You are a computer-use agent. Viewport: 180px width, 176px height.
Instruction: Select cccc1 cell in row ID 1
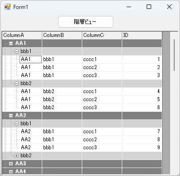(102, 59)
